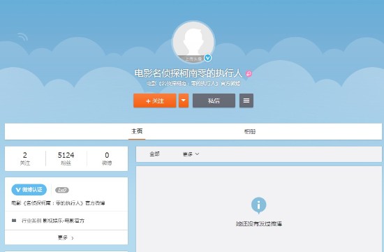This screenshot has width=384, height=252.
Task: Click the profile name 电影名侦探柯南零的执行人
Action: coord(188,73)
